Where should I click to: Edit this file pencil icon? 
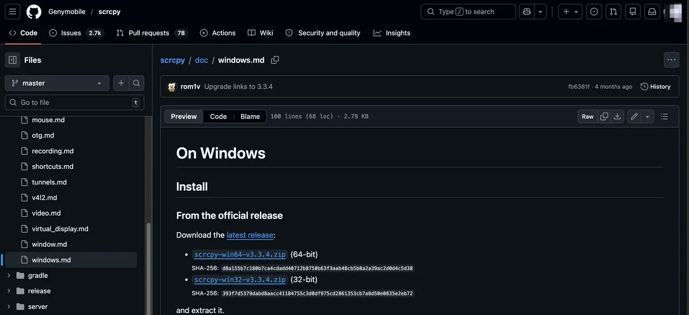coord(634,117)
